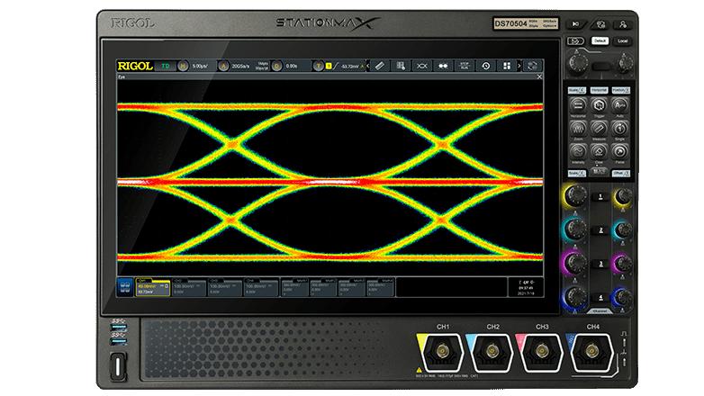Image resolution: width=704 pixels, height=396 pixels.
Task: Open the history clock icon in the toolbar
Action: pyautogui.click(x=486, y=66)
